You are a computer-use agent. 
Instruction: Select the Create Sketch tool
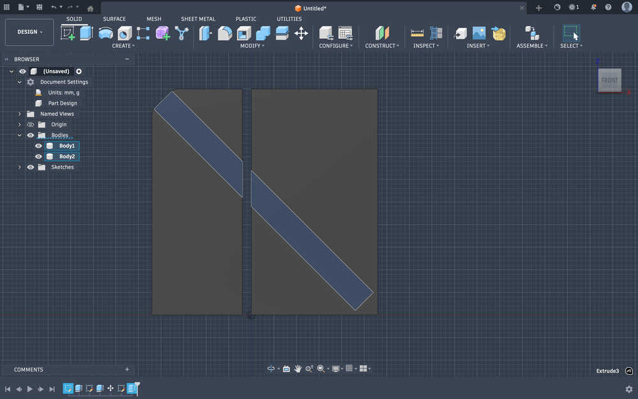click(x=68, y=33)
